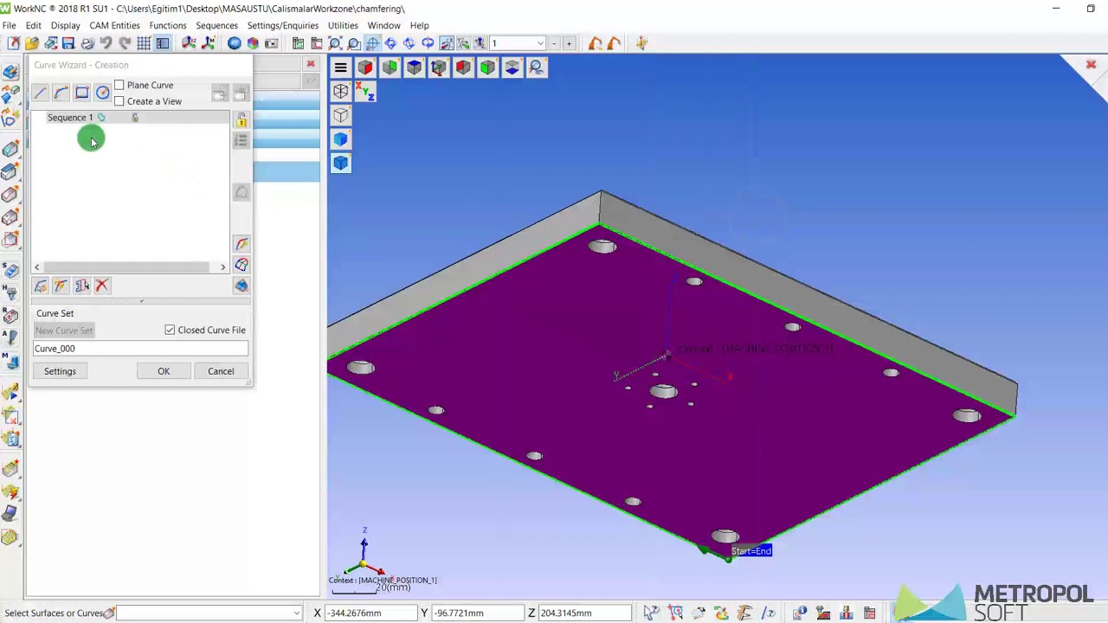Enable the Create a View checkbox
The width and height of the screenshot is (1108, 623).
119,101
